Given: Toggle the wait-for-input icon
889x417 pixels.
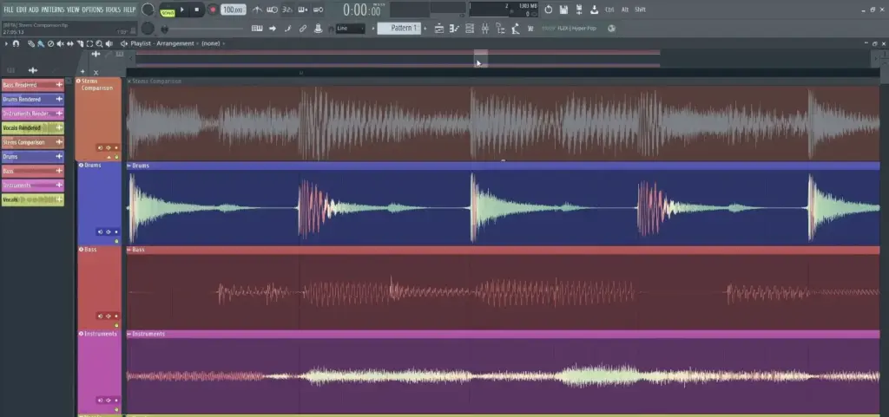Looking at the screenshot, I should [272, 10].
